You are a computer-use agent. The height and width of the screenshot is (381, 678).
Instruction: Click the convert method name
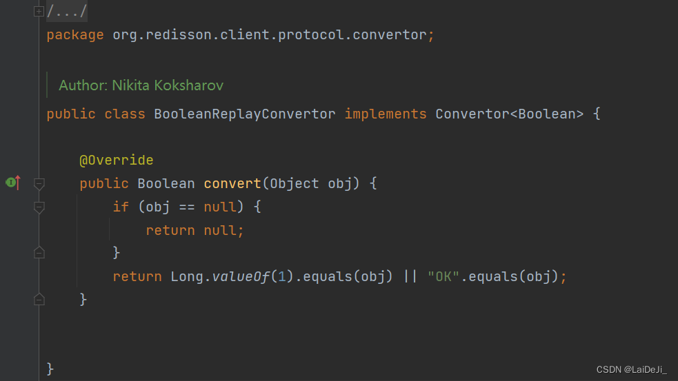coord(232,183)
